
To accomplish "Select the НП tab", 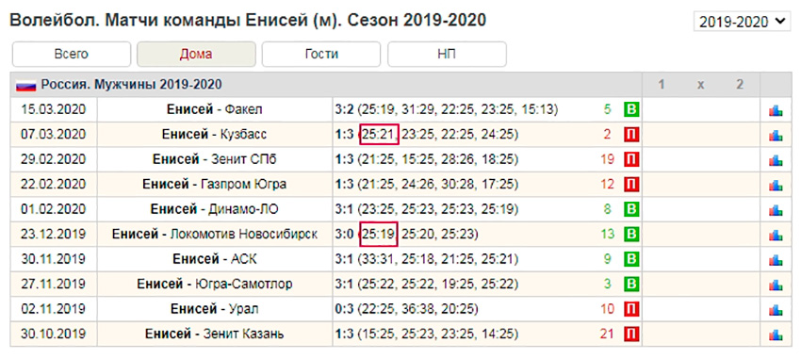I will pyautogui.click(x=447, y=54).
